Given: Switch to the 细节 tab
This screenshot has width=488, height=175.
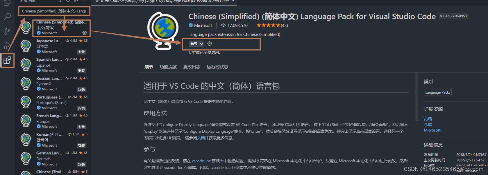Looking at the screenshot, I should pyautogui.click(x=149, y=67).
